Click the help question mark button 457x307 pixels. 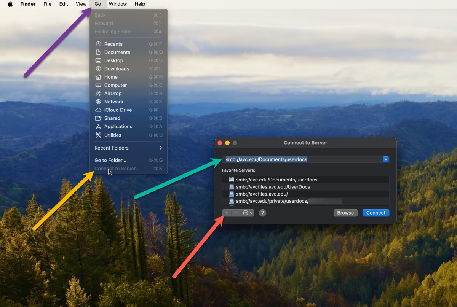[262, 213]
